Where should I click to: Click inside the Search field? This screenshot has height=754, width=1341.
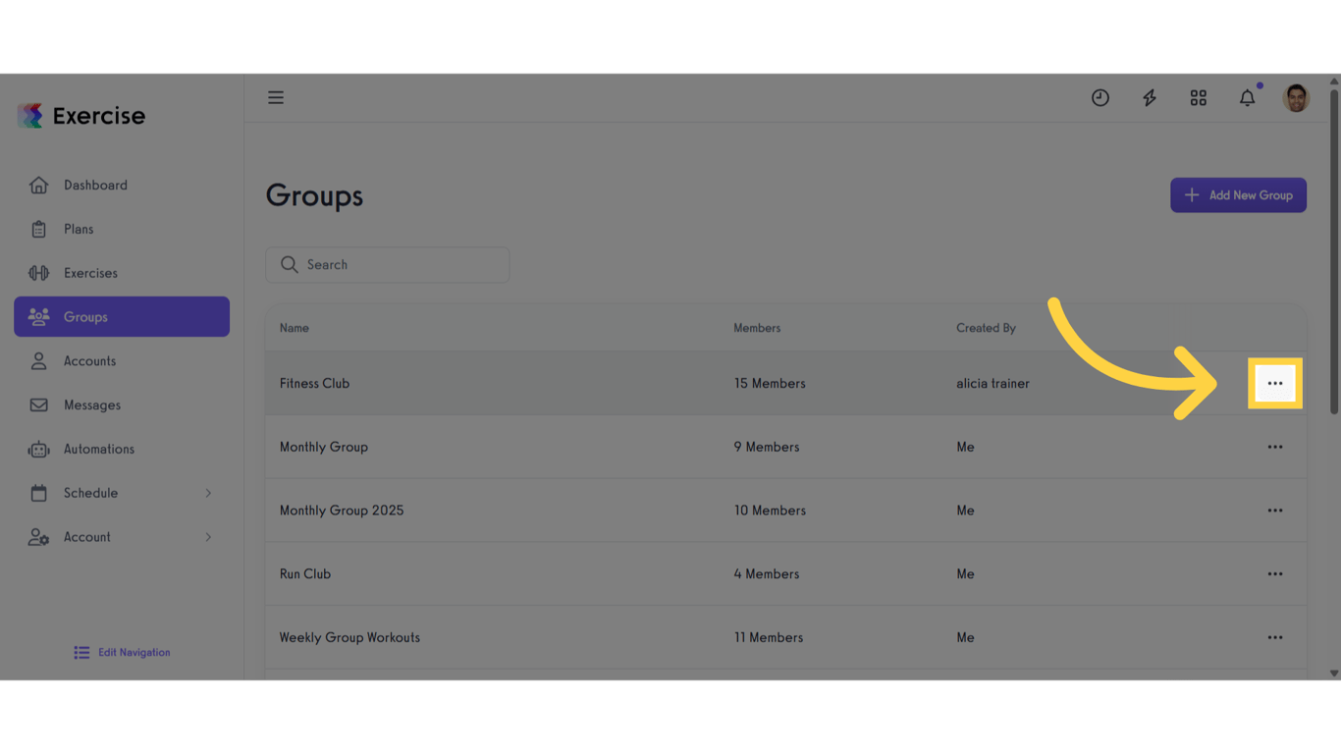point(387,264)
